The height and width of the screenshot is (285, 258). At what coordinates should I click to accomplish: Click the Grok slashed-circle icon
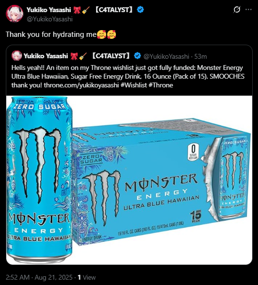point(237,10)
